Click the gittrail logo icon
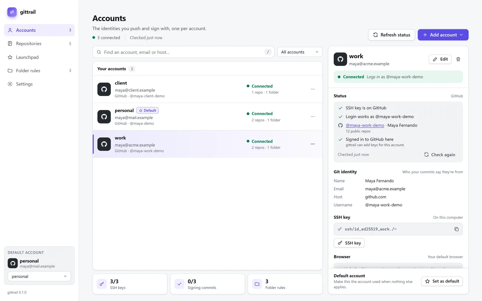Screen dimensions: 482x301 pyautogui.click(x=12, y=12)
